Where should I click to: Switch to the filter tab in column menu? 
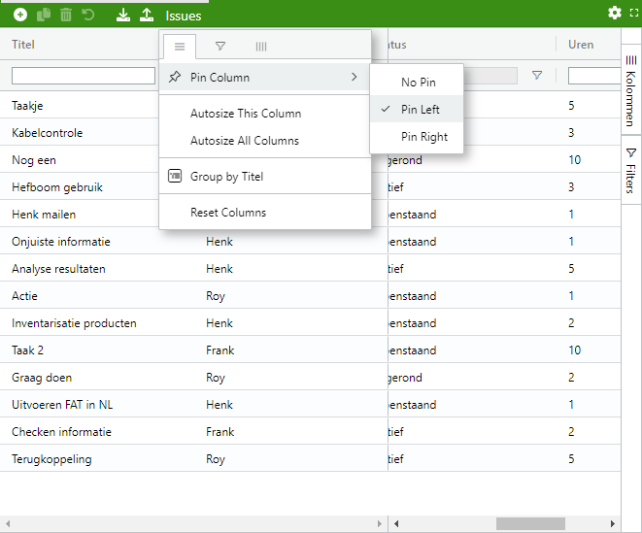tap(220, 47)
